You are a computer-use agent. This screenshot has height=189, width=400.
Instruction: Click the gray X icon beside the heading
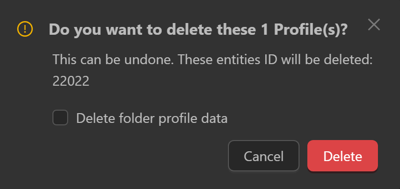pyautogui.click(x=374, y=24)
